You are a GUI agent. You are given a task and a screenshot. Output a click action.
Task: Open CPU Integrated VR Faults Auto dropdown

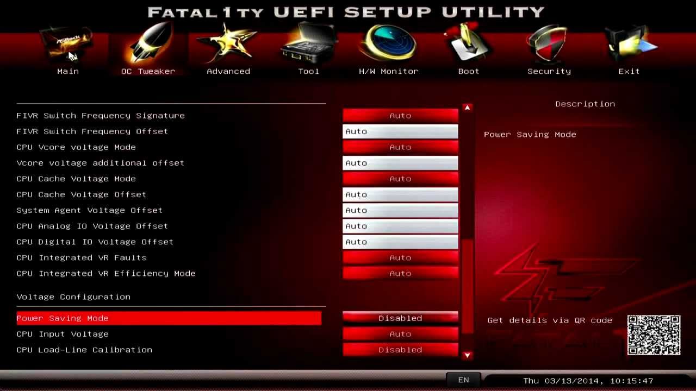coord(400,257)
